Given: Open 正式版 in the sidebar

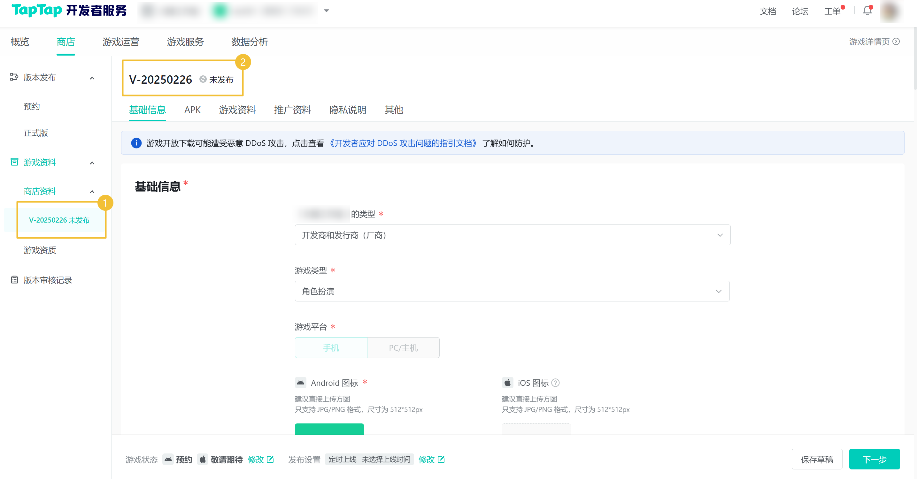Looking at the screenshot, I should (x=35, y=133).
